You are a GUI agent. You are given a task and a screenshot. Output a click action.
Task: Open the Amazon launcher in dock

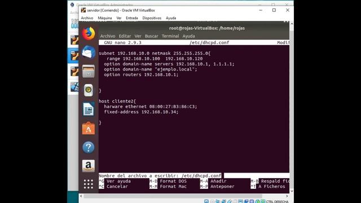[89, 166]
